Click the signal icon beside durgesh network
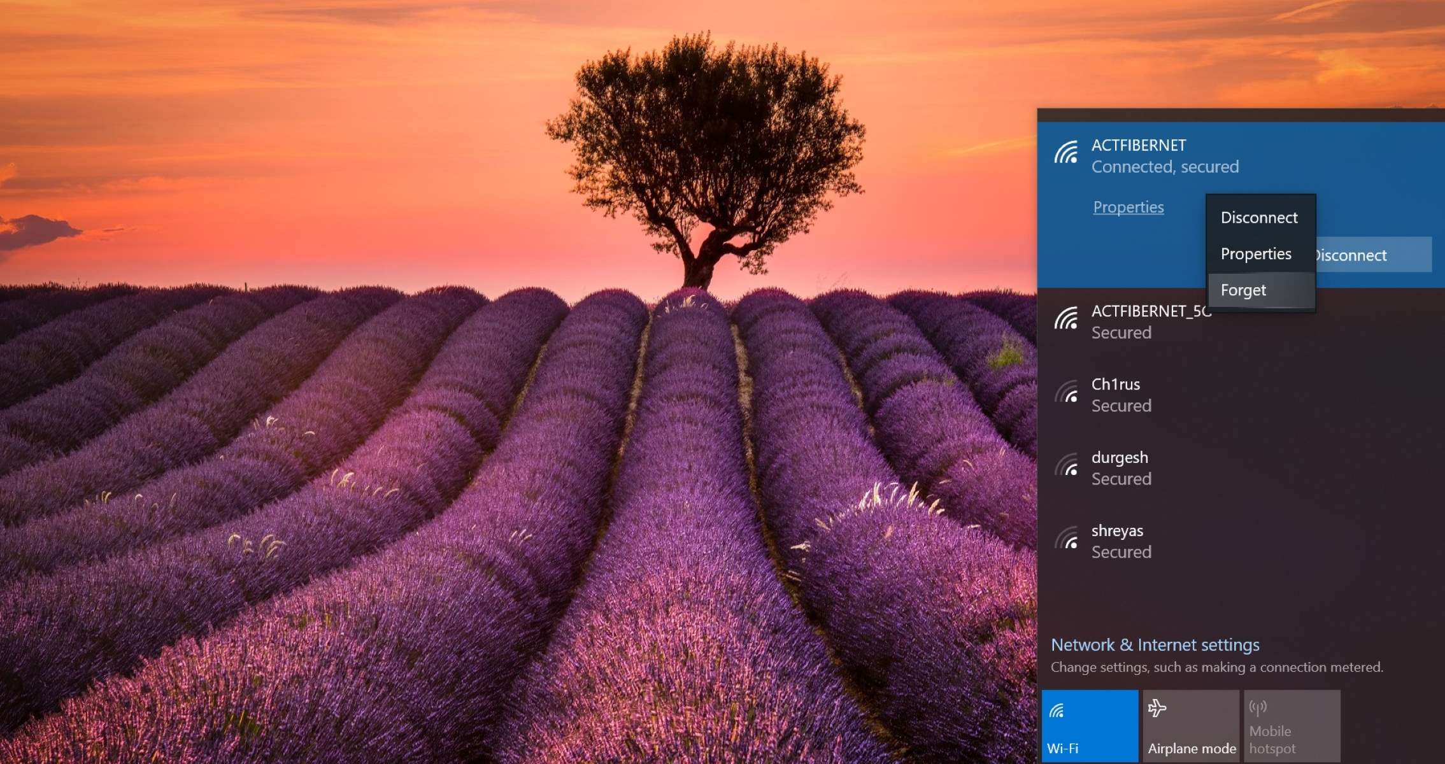 click(1067, 468)
